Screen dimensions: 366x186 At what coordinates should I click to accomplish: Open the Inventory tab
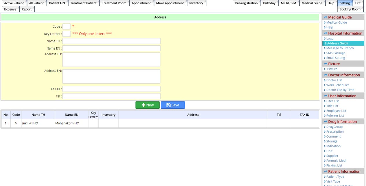point(196,3)
